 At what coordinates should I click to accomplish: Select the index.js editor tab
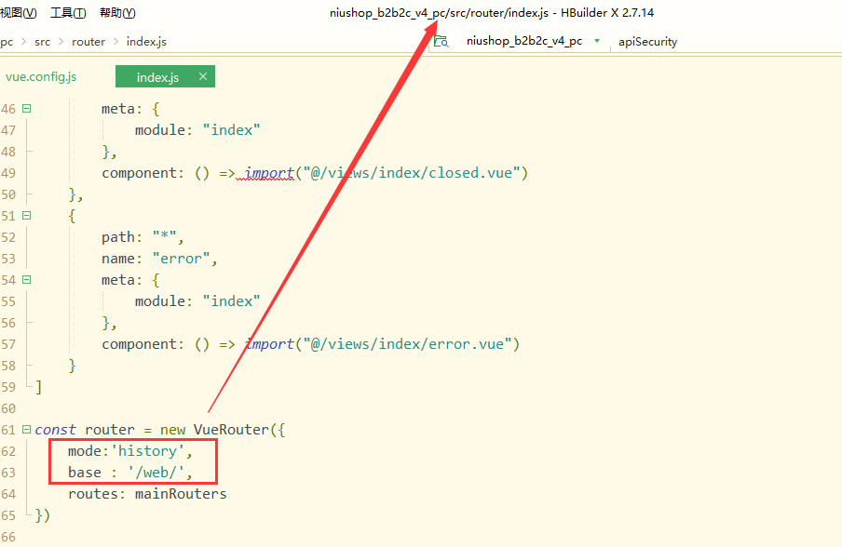156,77
